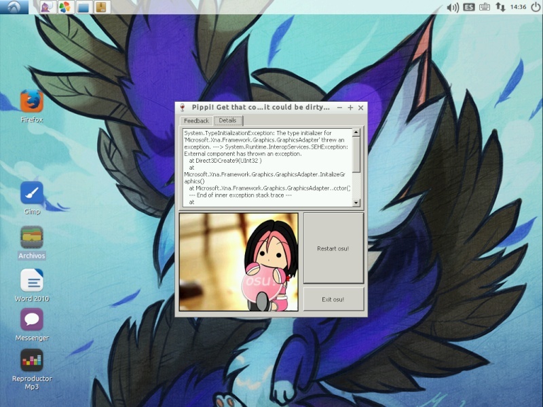This screenshot has height=407, width=543.
Task: Click the 'End of inner exception stack trace' line
Action: pos(240,195)
